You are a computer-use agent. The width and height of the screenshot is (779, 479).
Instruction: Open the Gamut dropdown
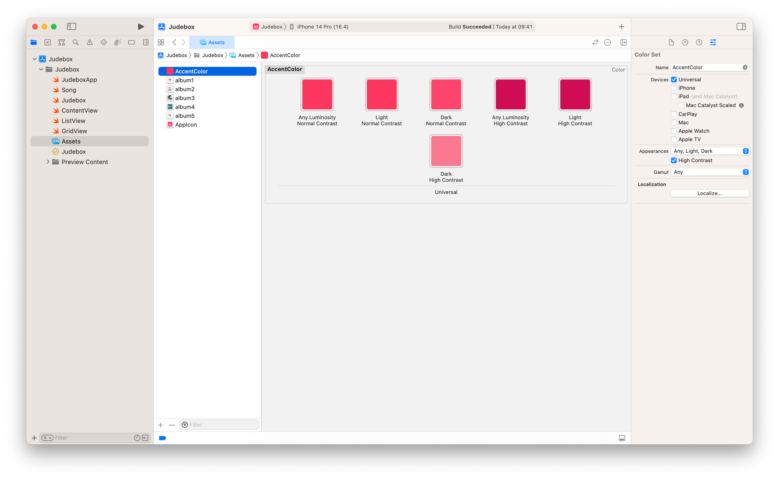[710, 172]
